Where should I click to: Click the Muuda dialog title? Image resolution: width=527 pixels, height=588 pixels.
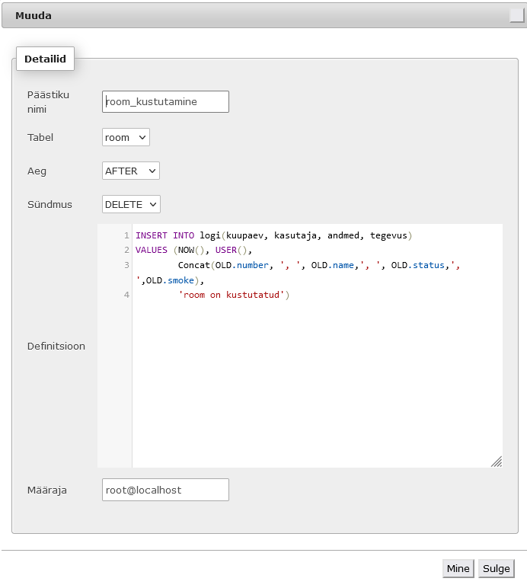34,16
